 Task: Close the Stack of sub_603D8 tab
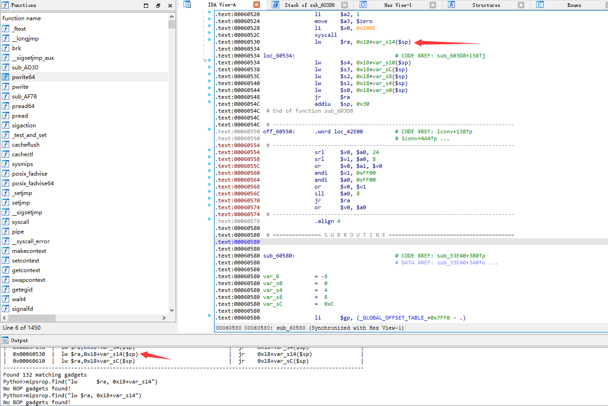coord(344,5)
